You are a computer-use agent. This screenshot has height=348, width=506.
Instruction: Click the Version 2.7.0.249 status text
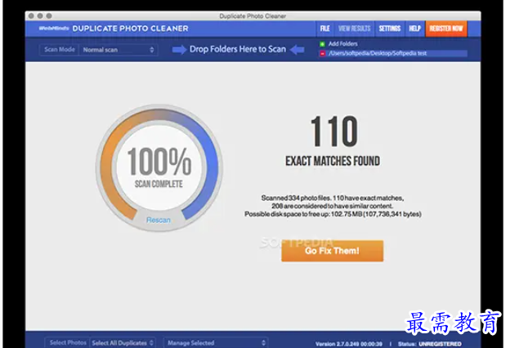coord(348,344)
